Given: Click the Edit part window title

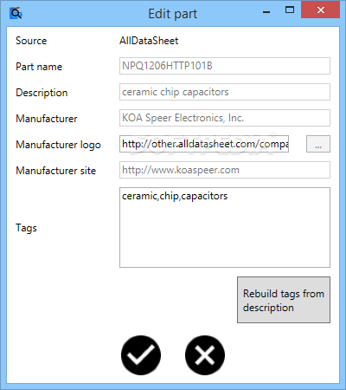Looking at the screenshot, I should [x=172, y=14].
